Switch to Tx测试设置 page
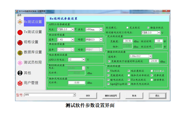The image size is (187, 115). tap(33, 32)
